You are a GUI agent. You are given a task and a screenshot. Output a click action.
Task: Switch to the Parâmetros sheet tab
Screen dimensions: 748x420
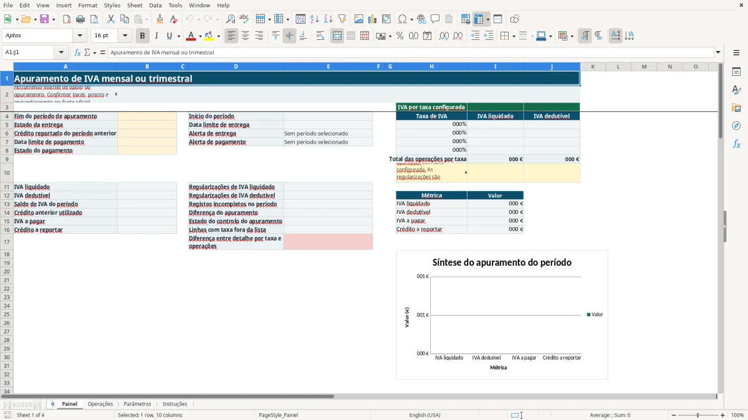pyautogui.click(x=137, y=404)
